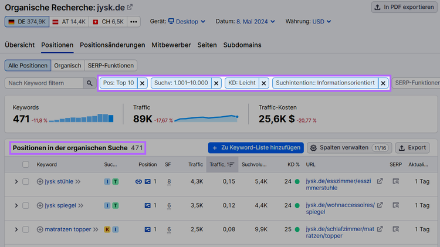This screenshot has width=440, height=247.
Task: Open Spalten verwalten column settings
Action: [x=350, y=148]
